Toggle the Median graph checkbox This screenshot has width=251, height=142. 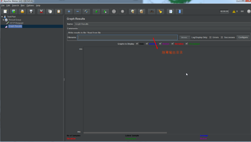click(160, 44)
